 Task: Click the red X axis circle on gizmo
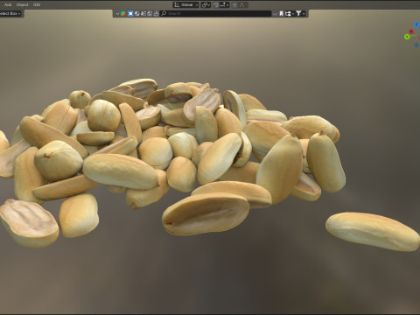(x=411, y=31)
